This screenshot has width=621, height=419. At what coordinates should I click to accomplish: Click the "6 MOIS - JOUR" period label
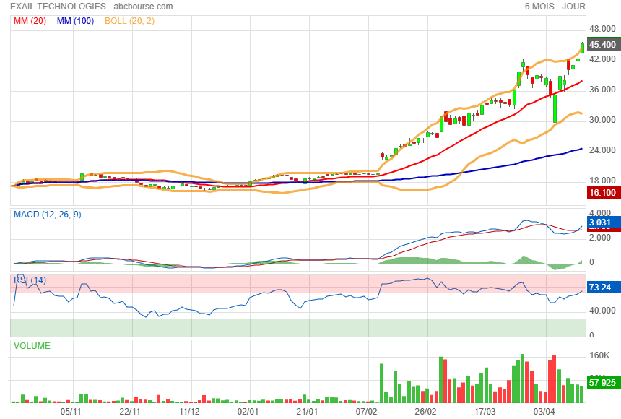click(555, 7)
